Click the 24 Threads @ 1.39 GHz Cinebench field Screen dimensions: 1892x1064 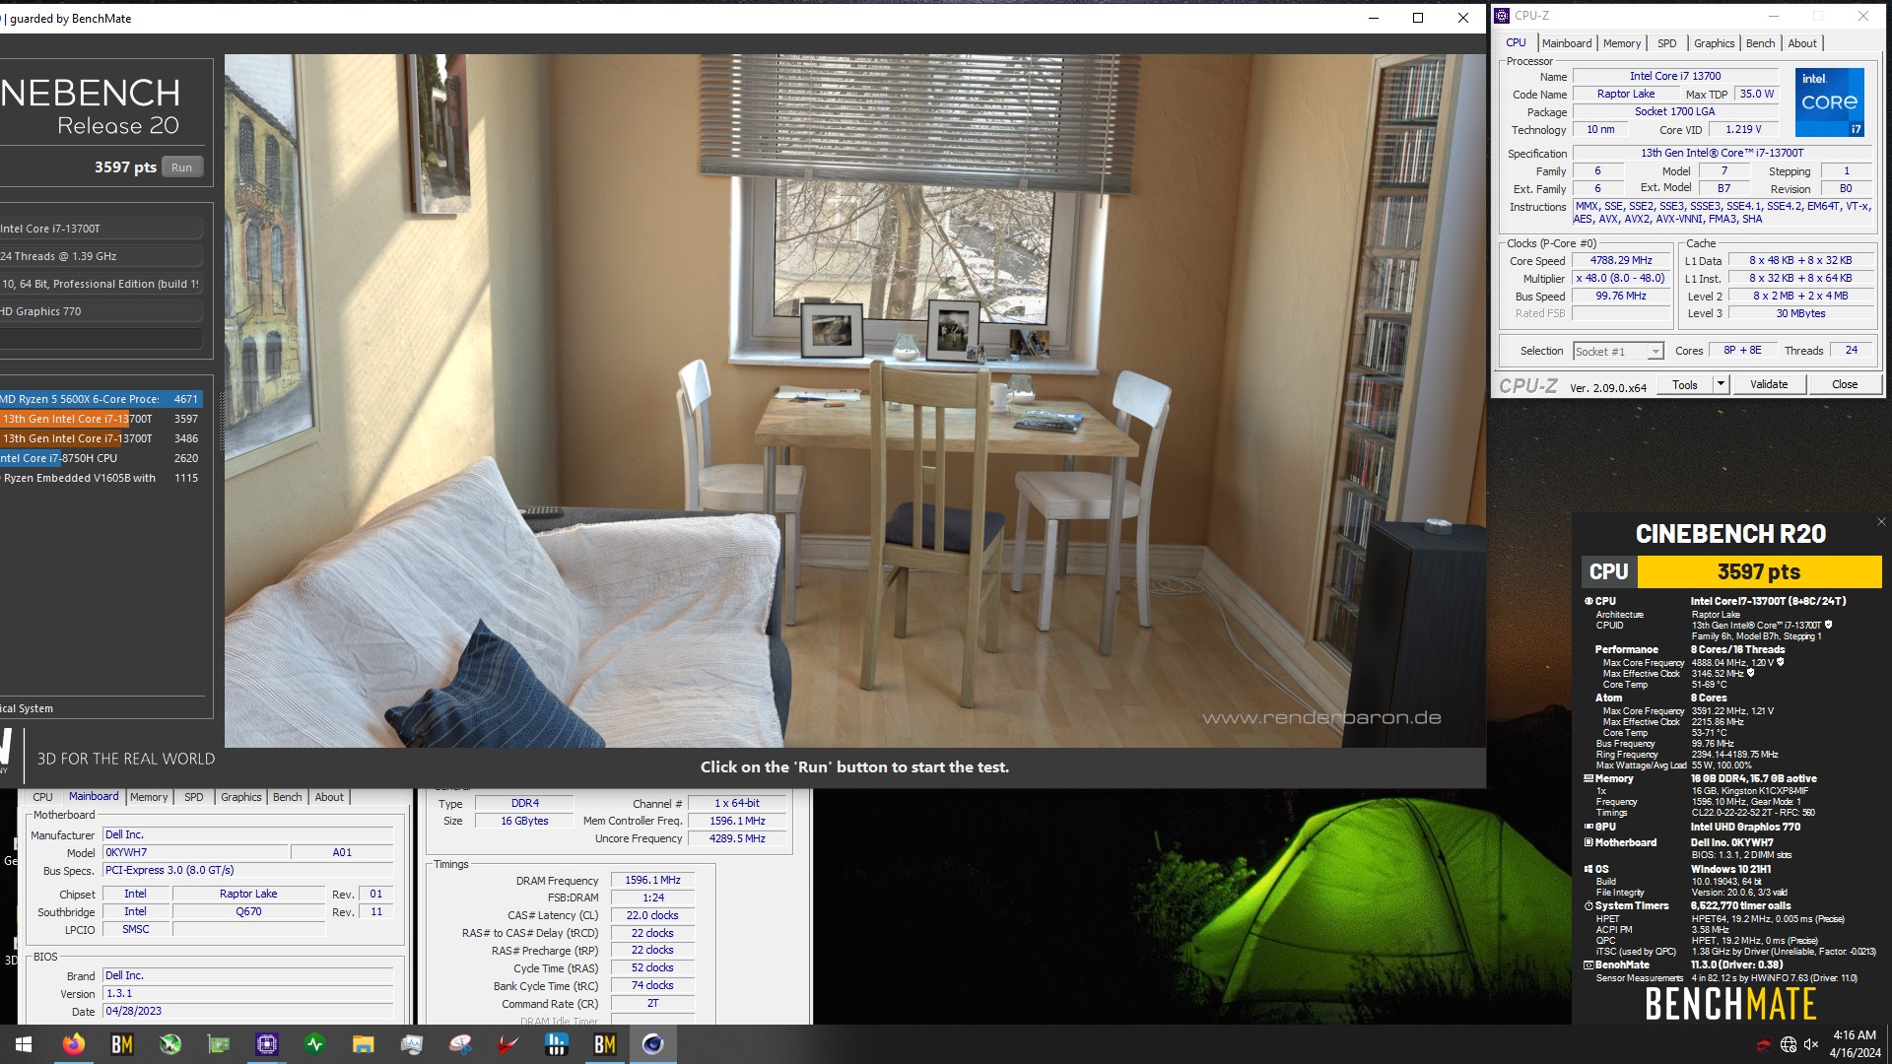click(x=101, y=256)
